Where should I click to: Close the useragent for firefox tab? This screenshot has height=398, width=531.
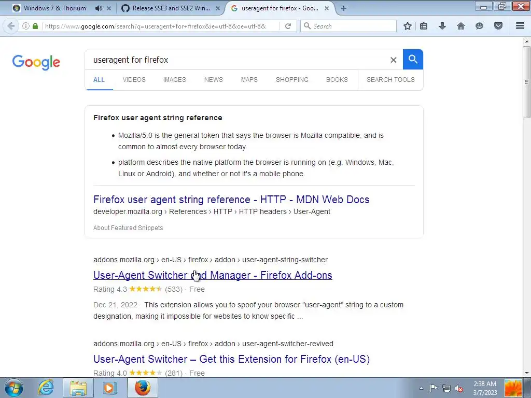click(327, 8)
